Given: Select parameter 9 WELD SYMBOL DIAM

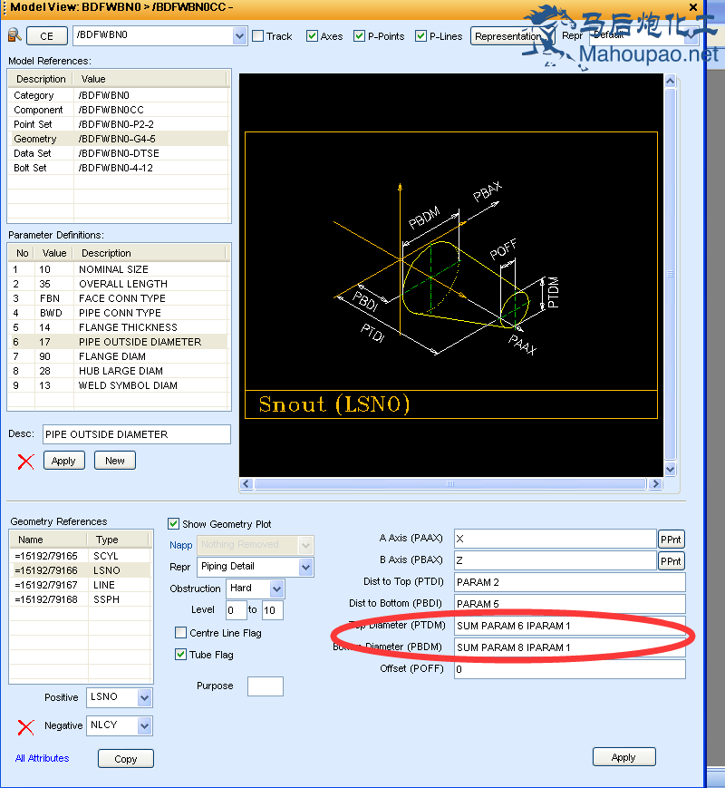Looking at the screenshot, I should pyautogui.click(x=119, y=385).
